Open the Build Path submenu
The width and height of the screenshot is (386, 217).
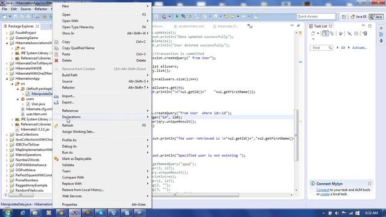(x=103, y=75)
